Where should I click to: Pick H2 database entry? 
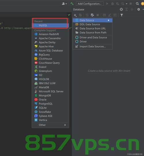pos(50,75)
